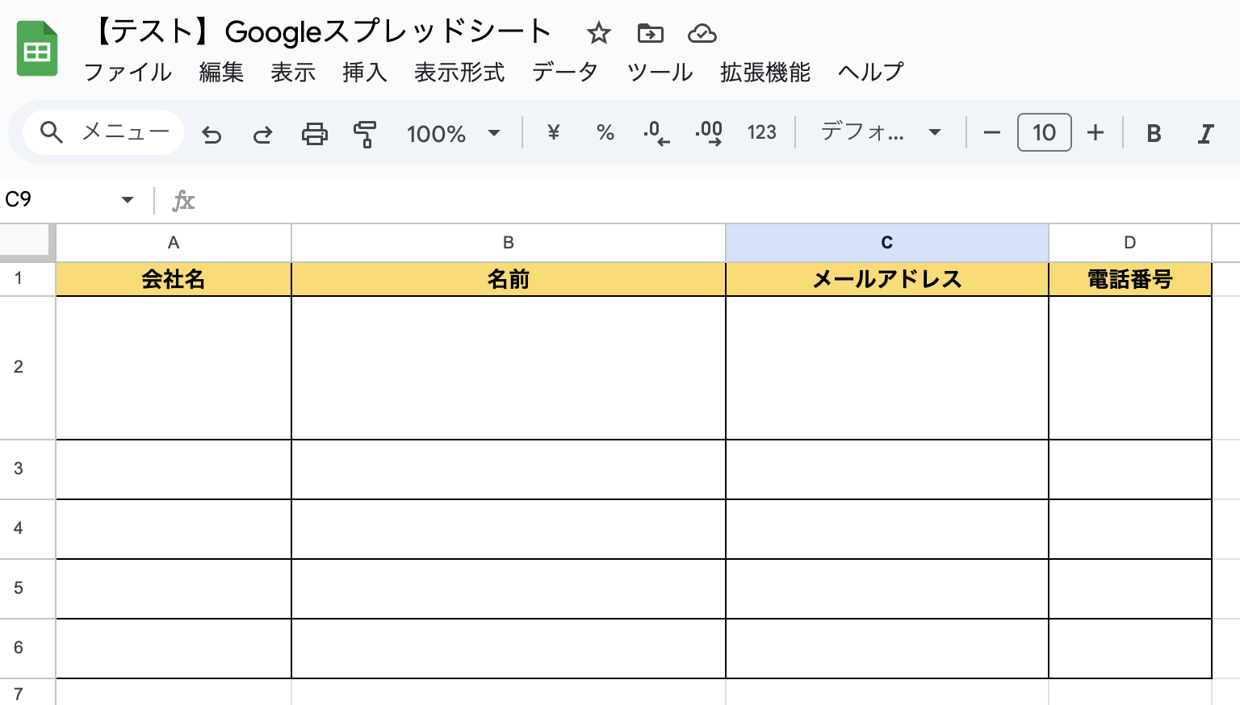Format as percent
1240x705 pixels.
(605, 132)
